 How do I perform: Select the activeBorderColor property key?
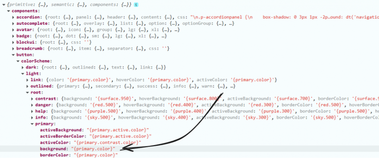(x=62, y=136)
